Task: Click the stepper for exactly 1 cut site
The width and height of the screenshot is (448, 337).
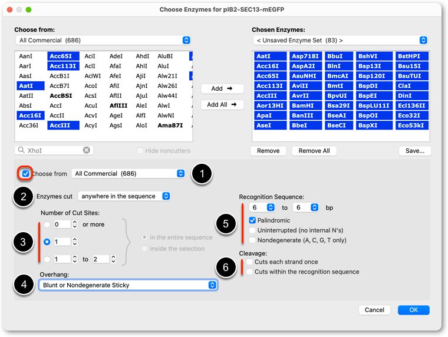Action: [x=75, y=242]
